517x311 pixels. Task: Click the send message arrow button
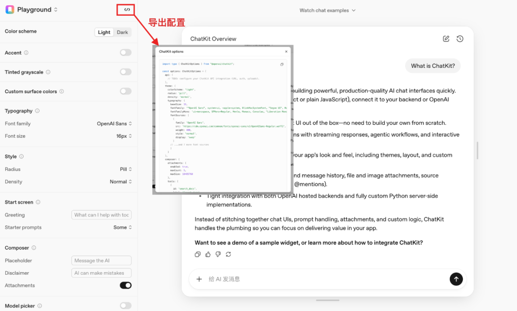coord(456,279)
